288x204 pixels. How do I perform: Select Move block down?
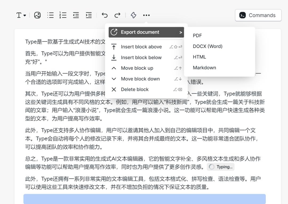[140, 79]
